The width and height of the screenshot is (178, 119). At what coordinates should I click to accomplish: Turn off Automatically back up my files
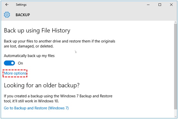coord(9,63)
